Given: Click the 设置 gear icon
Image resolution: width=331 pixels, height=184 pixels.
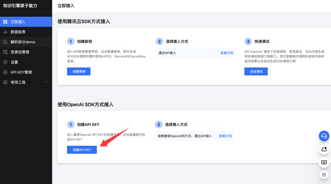Looking at the screenshot, I should (x=5, y=62).
